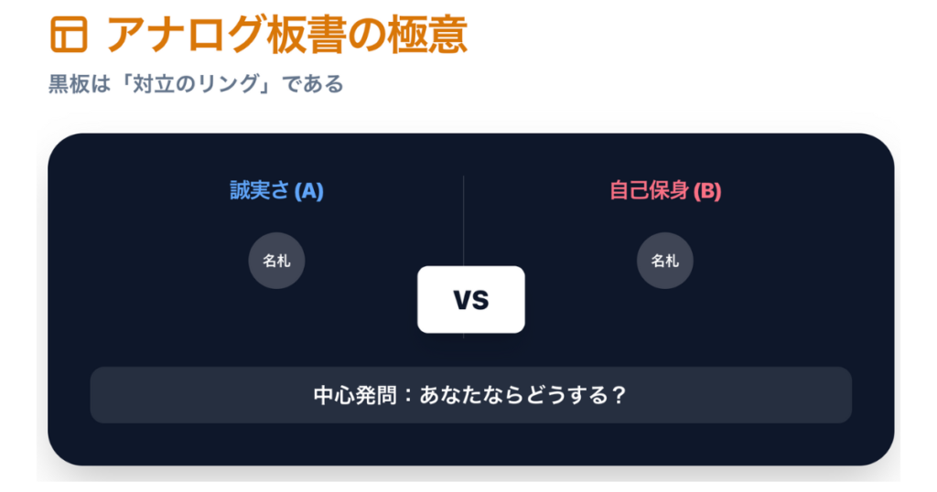Select the word 誠実さ in blue

coord(259,191)
